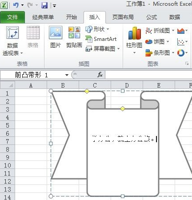Click the Excel application icon in title bar
Viewport: 192px width, 200px height.
pyautogui.click(x=4, y=5)
